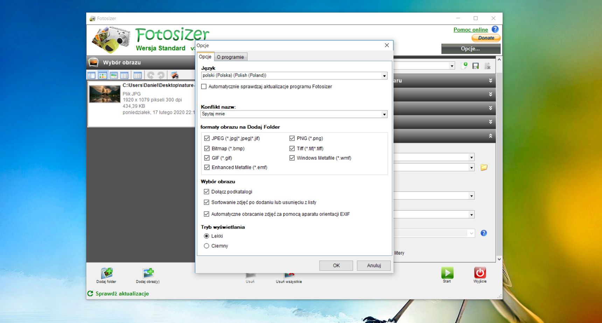The height and width of the screenshot is (323, 602).
Task: Toggle Windows Metafile (*.wmf) checkbox
Action: coord(292,158)
